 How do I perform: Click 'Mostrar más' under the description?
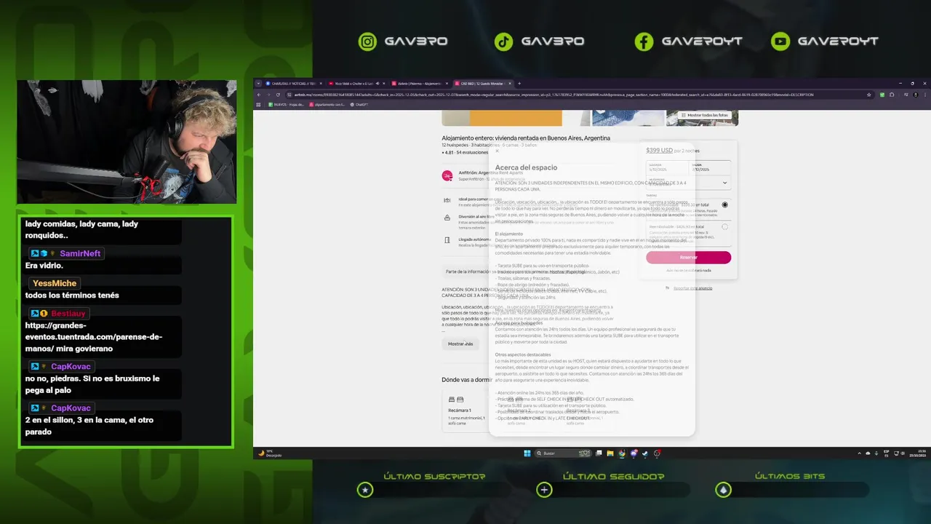[460, 344]
